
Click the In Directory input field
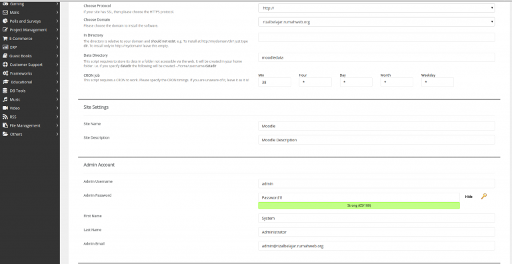pyautogui.click(x=376, y=37)
